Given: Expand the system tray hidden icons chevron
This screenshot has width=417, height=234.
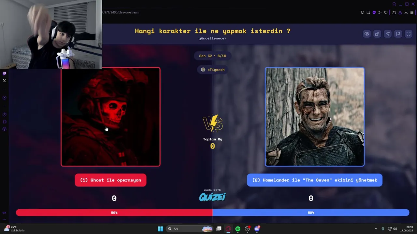Looking at the screenshot, I should (376, 229).
